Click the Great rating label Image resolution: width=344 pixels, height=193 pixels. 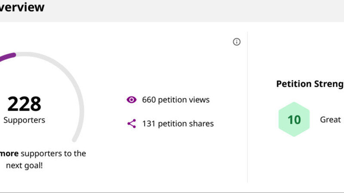point(330,120)
